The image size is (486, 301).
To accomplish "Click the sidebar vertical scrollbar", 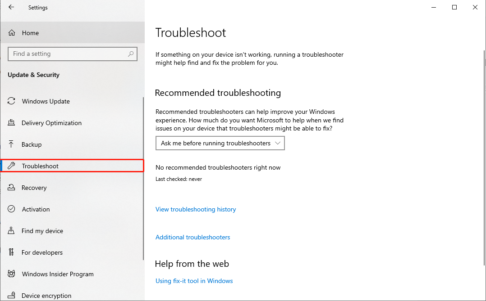I will 143,179.
